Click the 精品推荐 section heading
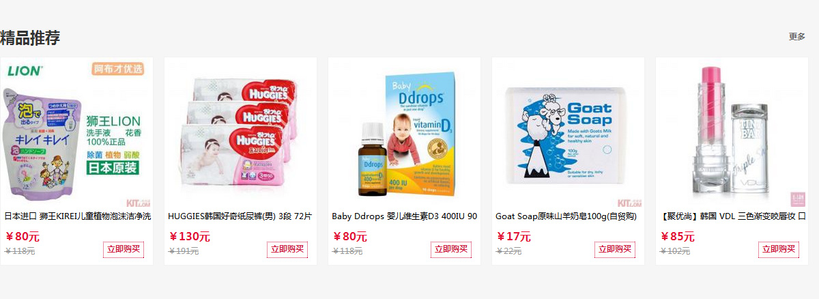 pos(30,38)
